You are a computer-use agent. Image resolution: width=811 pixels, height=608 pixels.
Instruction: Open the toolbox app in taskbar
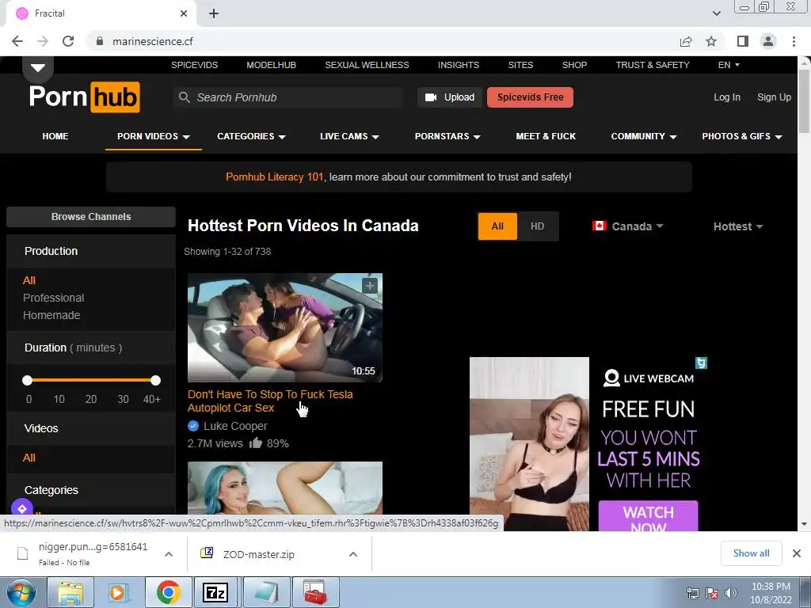tap(315, 592)
